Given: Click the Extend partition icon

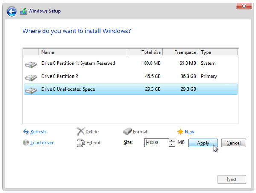Looking at the screenshot, I should click(81, 143).
